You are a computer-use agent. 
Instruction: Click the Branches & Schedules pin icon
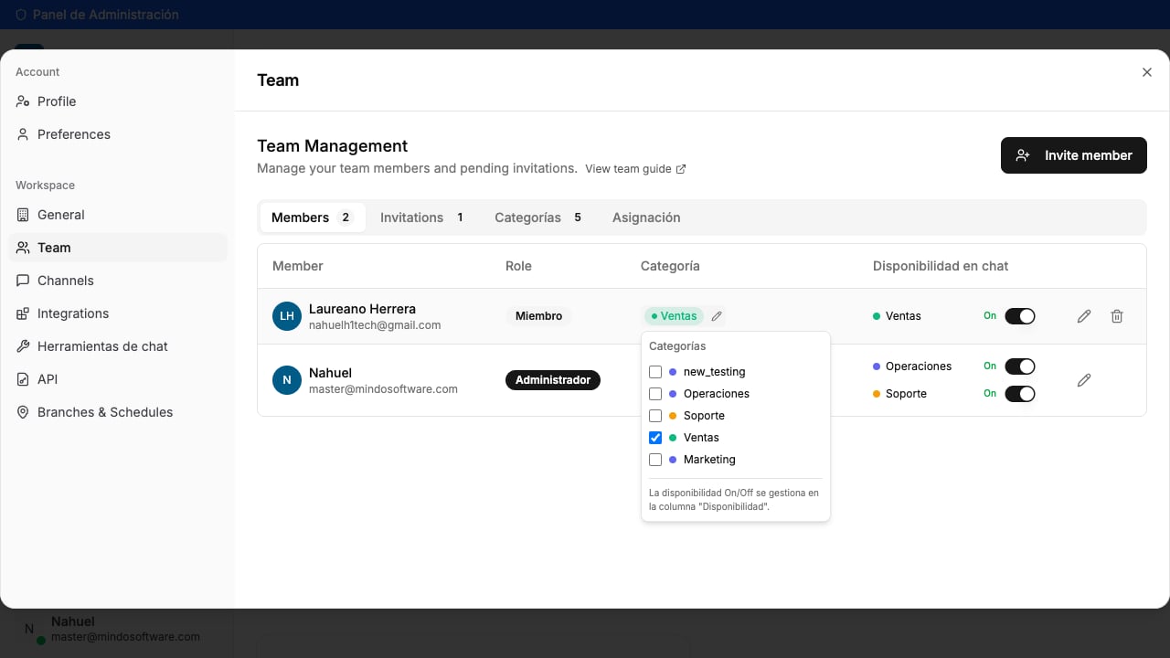[x=23, y=412]
